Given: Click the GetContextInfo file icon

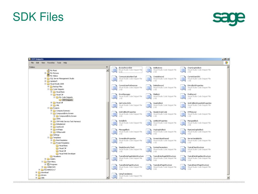Looking at the screenshot, I should 114,105.
